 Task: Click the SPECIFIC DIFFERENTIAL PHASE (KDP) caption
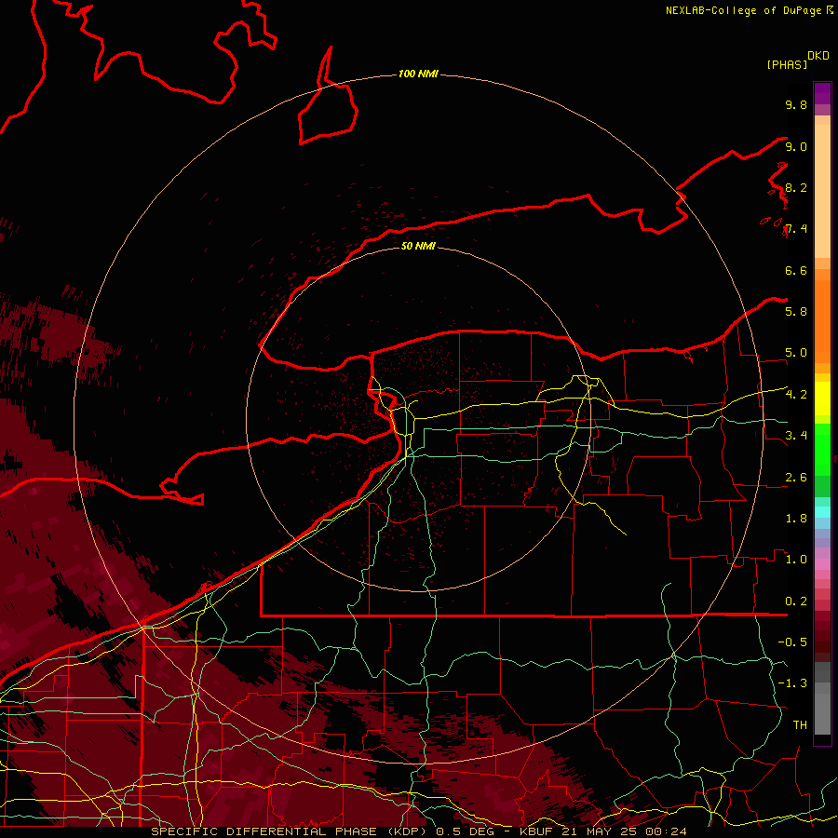click(291, 831)
